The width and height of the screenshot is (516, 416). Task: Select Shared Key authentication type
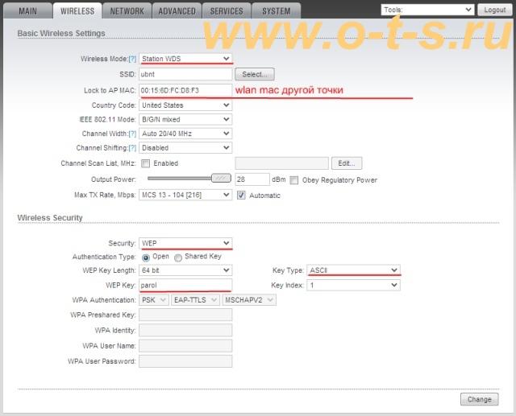[x=178, y=257]
